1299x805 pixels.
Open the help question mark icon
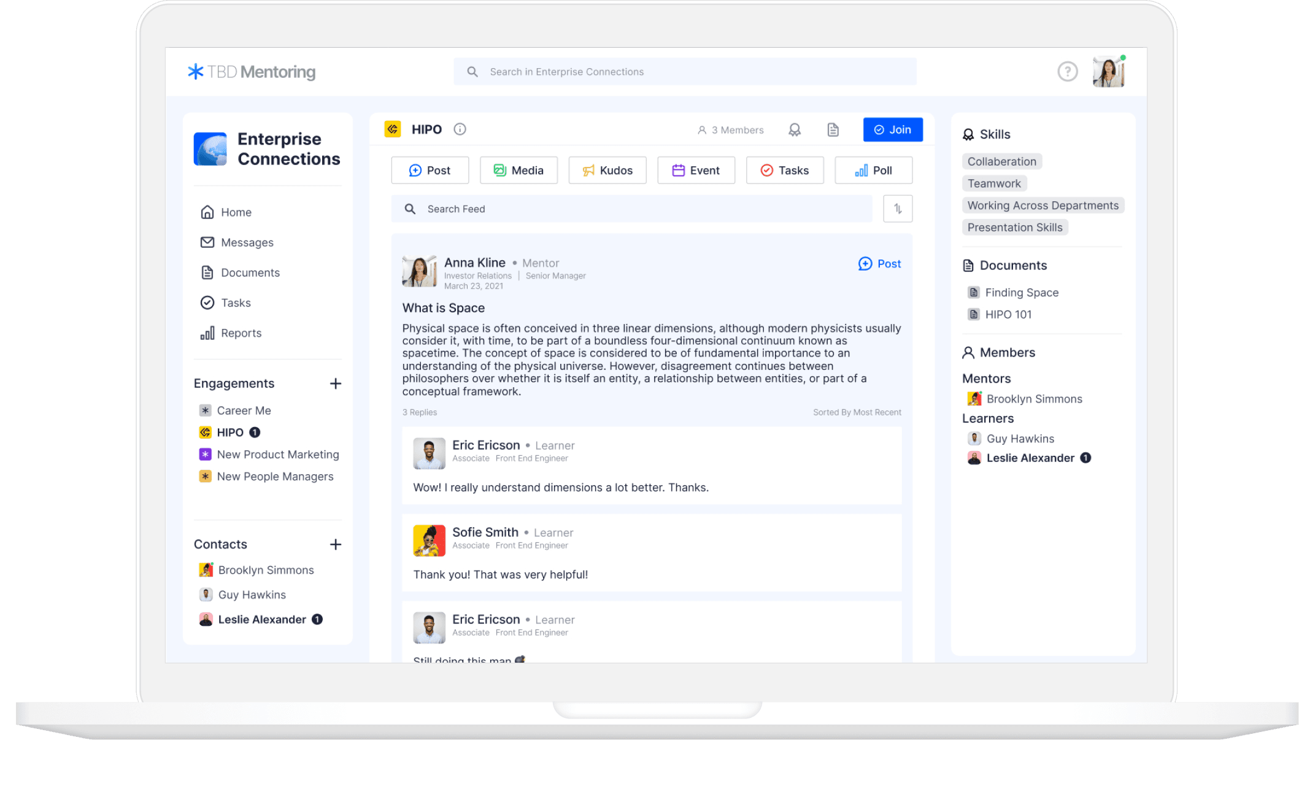tap(1067, 72)
